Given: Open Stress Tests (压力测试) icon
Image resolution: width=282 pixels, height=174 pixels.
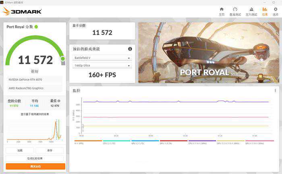Looking at the screenshot, I should (x=251, y=10).
